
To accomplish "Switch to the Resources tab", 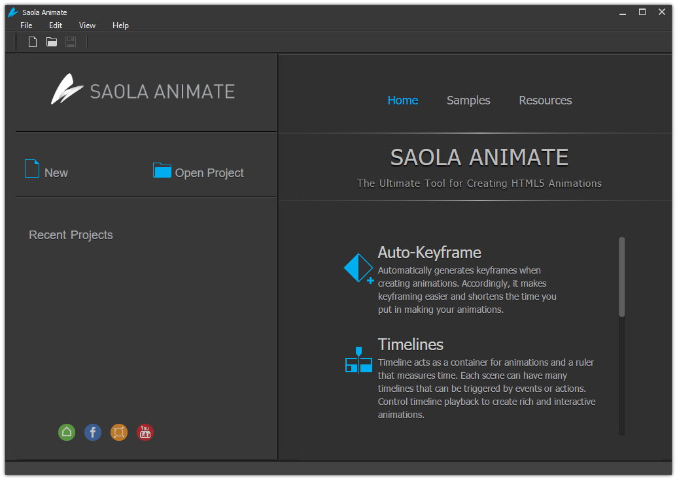I will click(545, 100).
